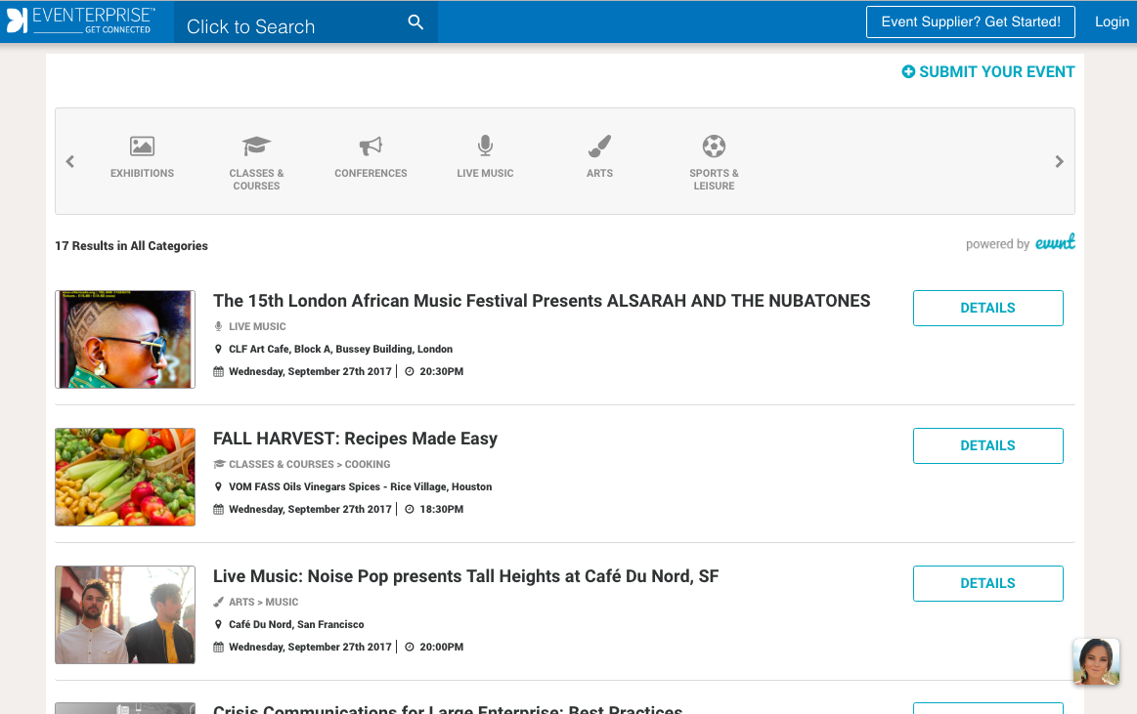The image size is (1137, 714).
Task: Click the map pin icon for CLF Art Cafe
Action: (x=218, y=349)
